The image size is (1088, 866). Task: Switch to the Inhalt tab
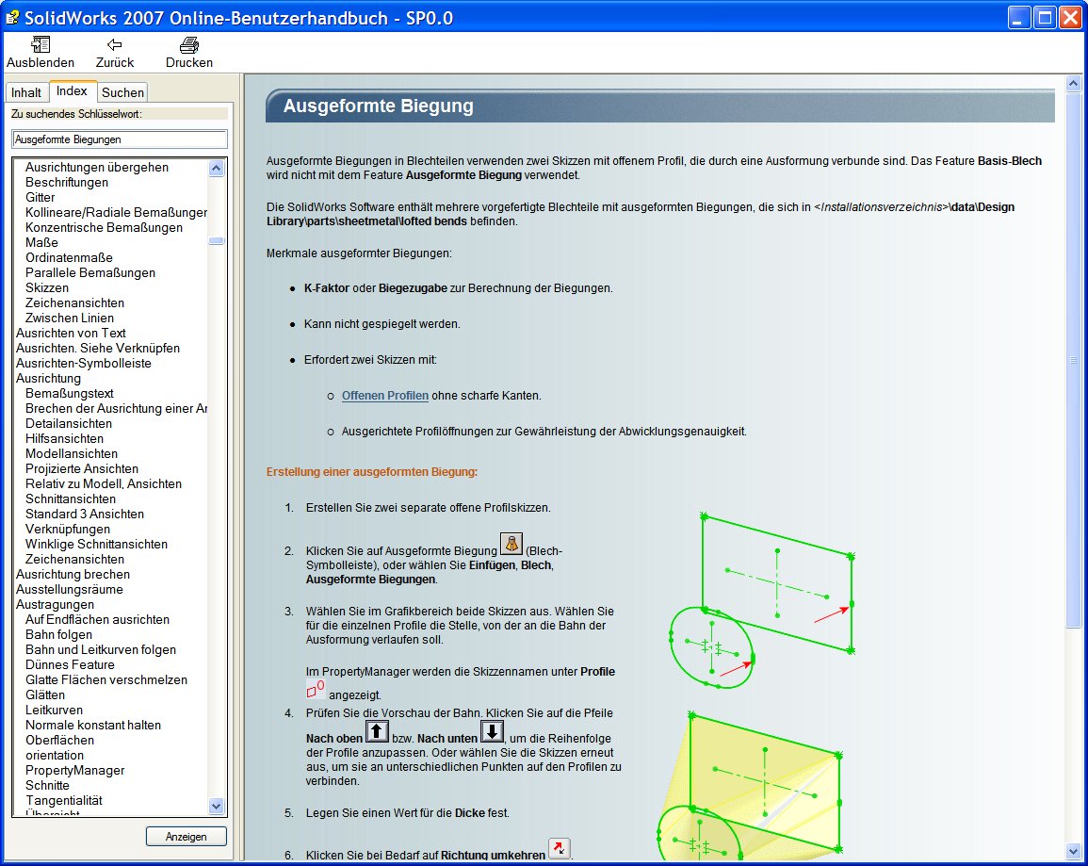(x=26, y=92)
